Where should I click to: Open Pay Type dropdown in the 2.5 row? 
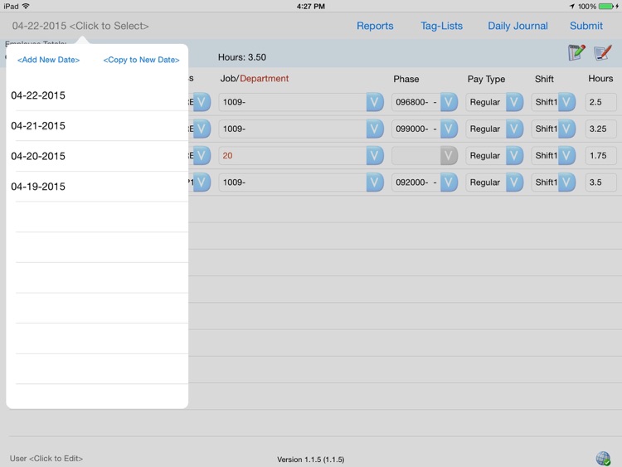[x=514, y=102]
